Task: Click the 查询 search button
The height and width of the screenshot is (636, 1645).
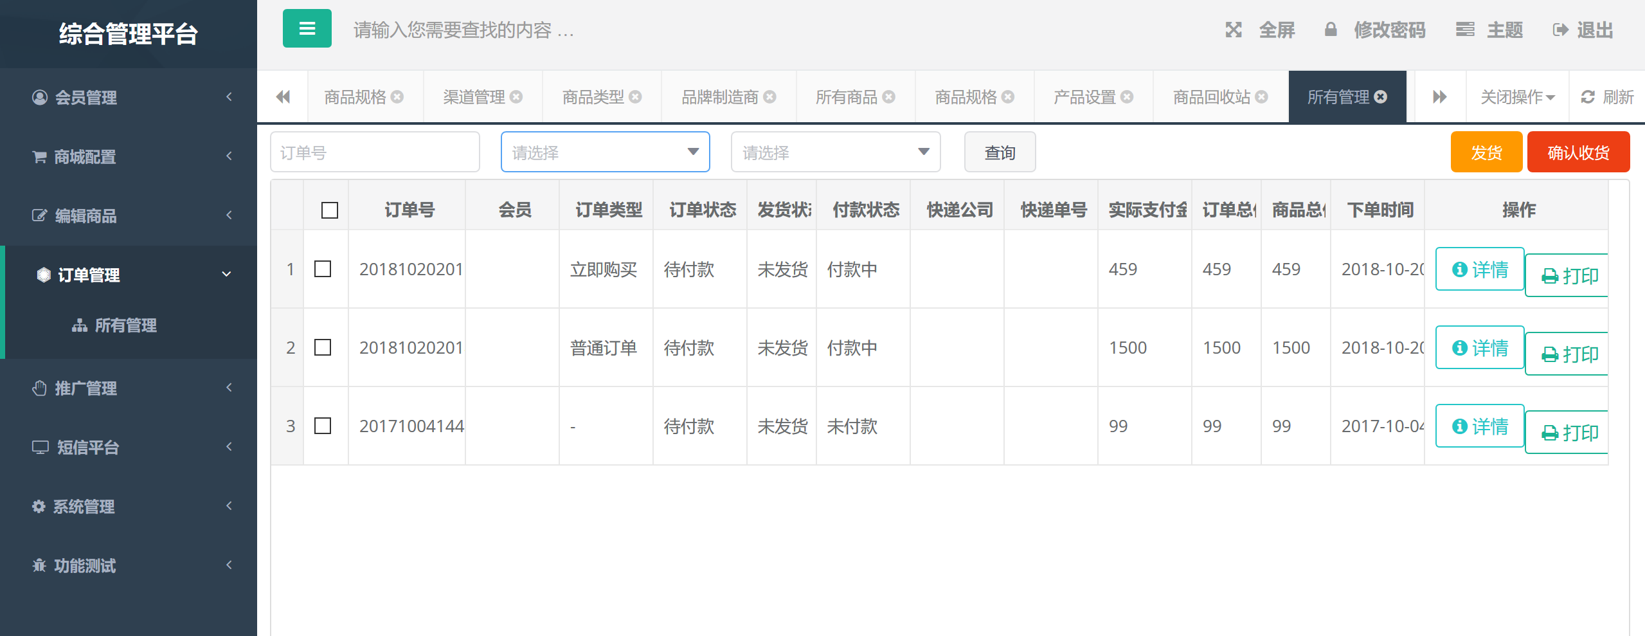Action: pyautogui.click(x=999, y=152)
